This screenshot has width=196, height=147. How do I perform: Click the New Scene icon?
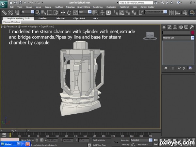[11, 3]
